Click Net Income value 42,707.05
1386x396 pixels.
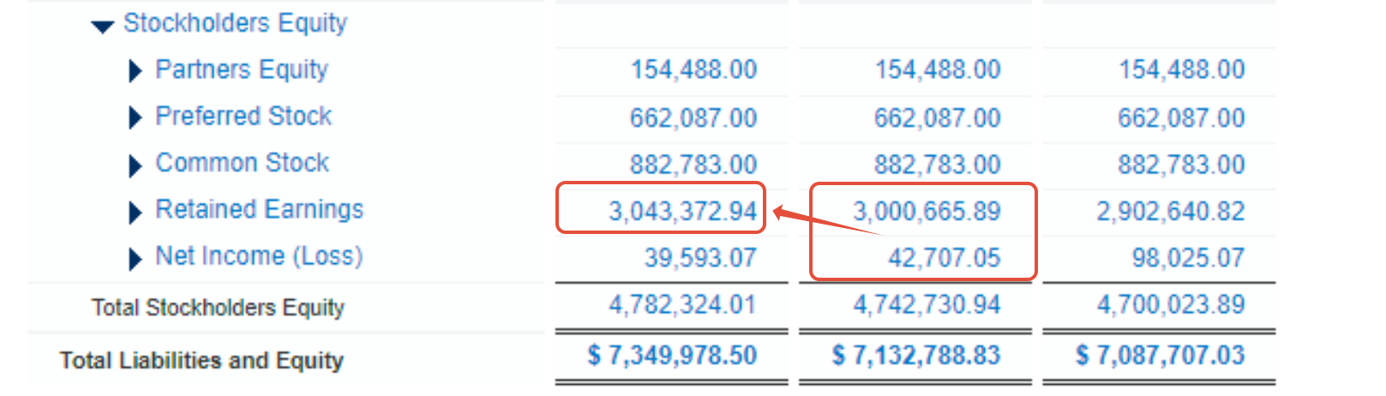945,258
